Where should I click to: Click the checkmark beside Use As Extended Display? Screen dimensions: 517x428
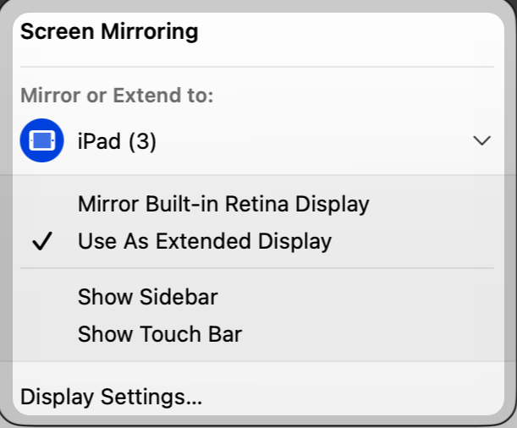tap(41, 242)
